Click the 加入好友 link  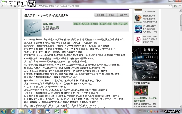click(x=46, y=27)
